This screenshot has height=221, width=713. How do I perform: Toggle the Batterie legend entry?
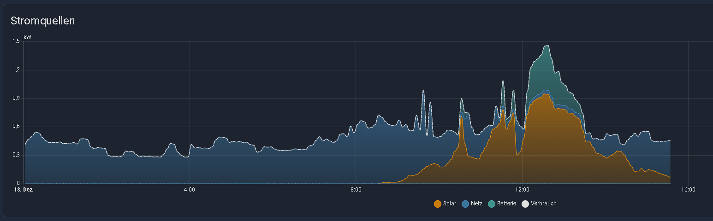(x=506, y=204)
